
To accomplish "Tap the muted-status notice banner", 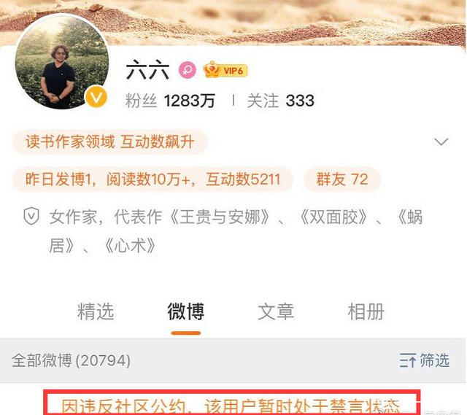I will (232, 403).
